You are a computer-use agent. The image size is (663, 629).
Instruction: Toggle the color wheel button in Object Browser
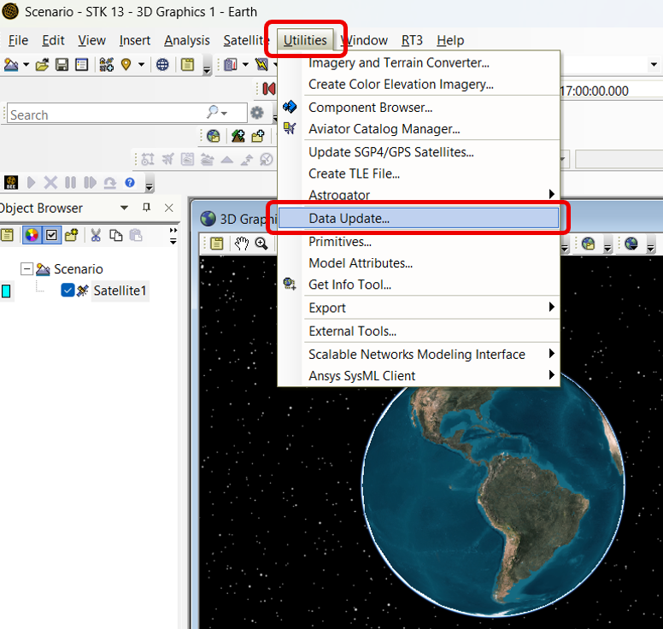click(32, 235)
